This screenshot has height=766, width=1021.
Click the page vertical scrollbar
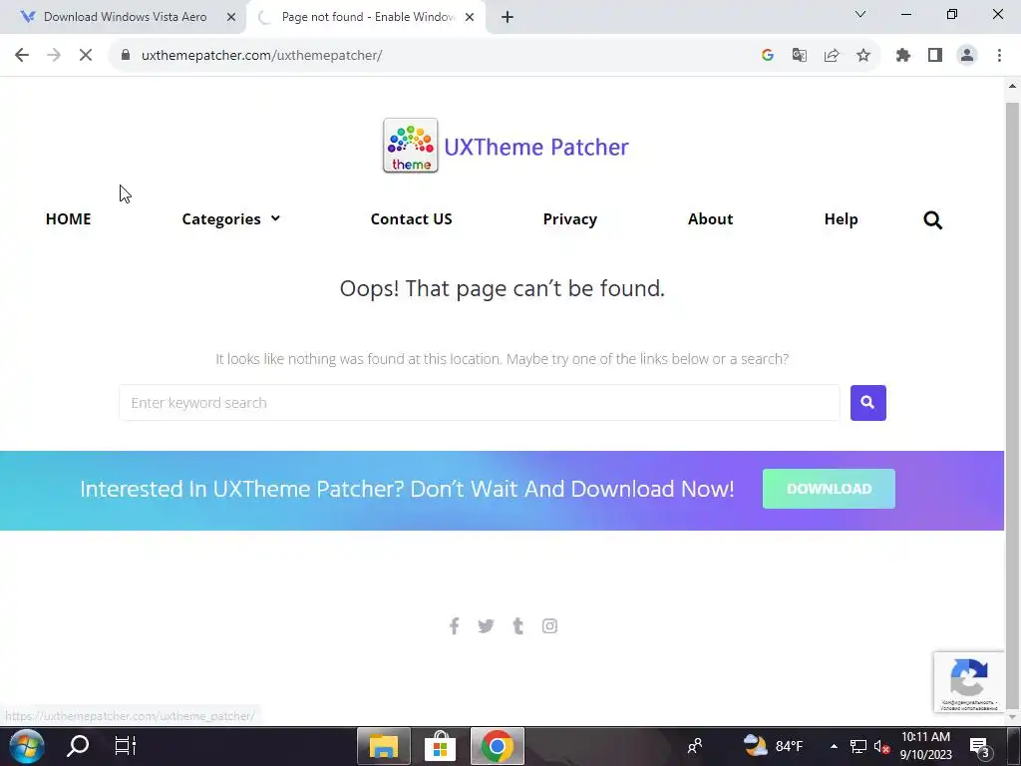tap(1012, 404)
